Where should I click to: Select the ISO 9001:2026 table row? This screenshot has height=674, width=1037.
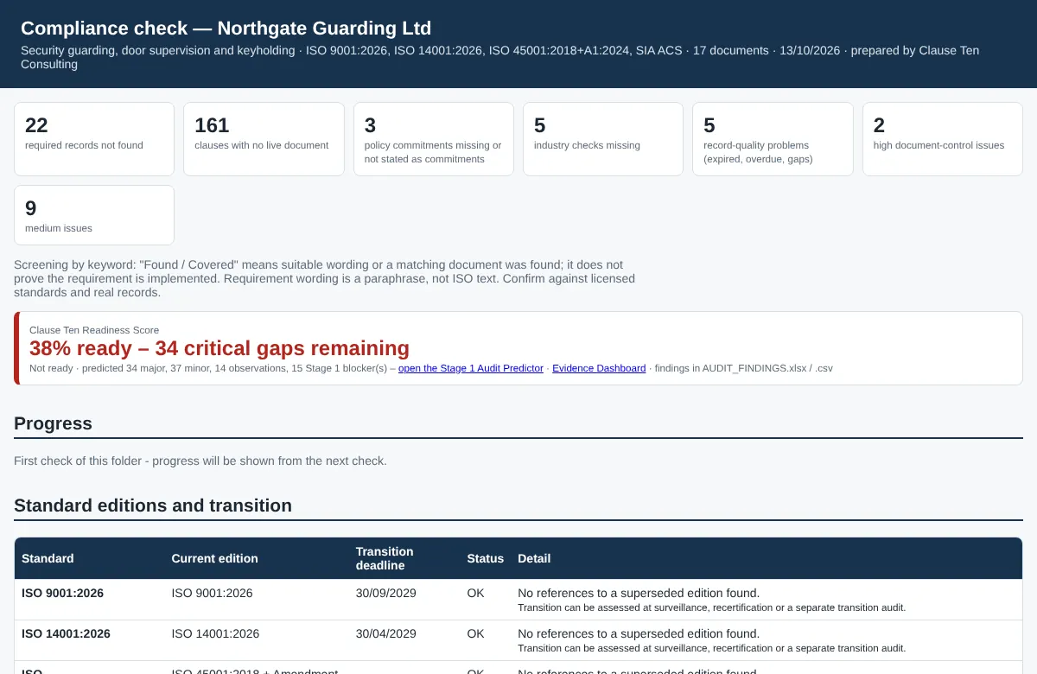click(518, 600)
